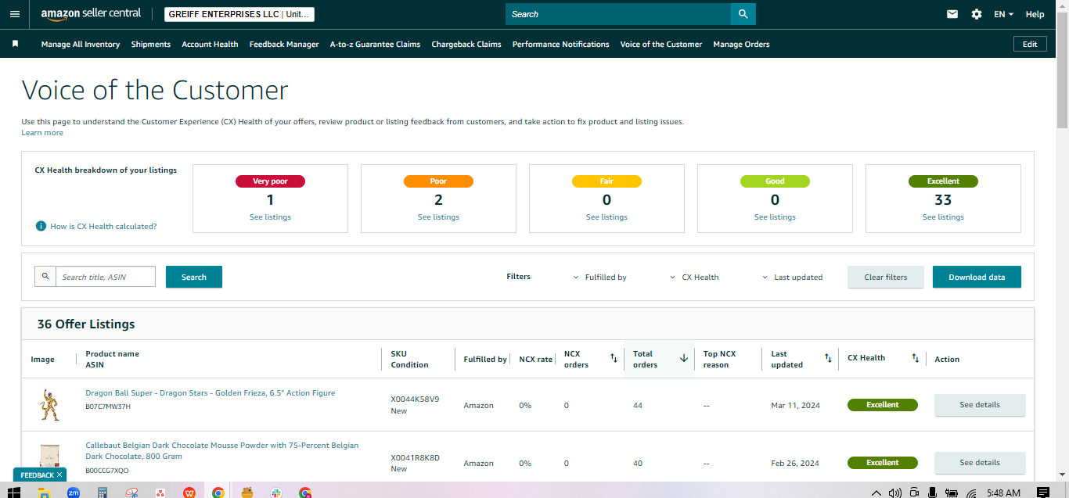
Task: Open the settings gear icon
Action: [x=977, y=14]
